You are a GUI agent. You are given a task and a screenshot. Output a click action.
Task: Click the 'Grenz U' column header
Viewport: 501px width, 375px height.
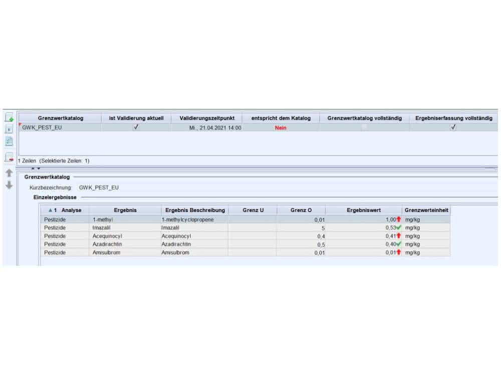pyautogui.click(x=253, y=210)
